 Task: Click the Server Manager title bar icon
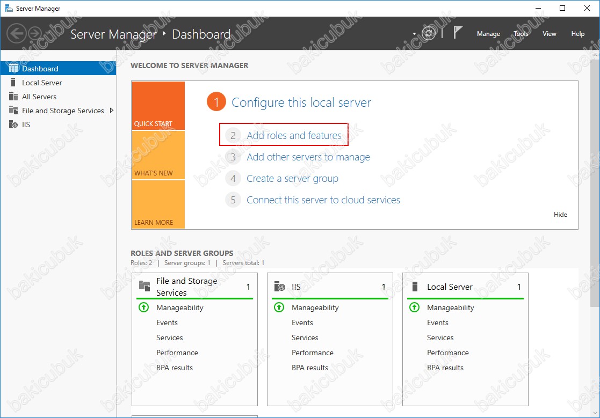click(x=9, y=8)
